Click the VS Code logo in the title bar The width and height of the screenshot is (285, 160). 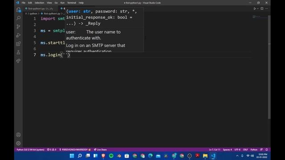click(x=17, y=3)
